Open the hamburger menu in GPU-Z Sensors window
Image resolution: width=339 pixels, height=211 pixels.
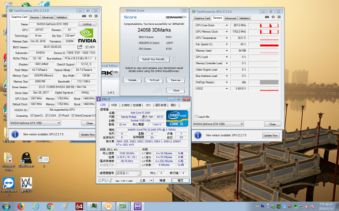pos(279,17)
